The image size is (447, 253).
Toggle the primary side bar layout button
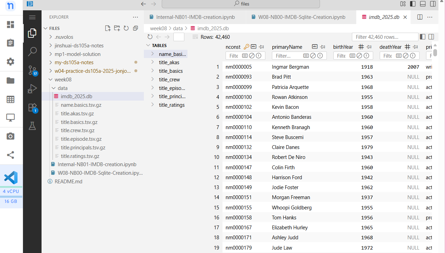pyautogui.click(x=413, y=4)
